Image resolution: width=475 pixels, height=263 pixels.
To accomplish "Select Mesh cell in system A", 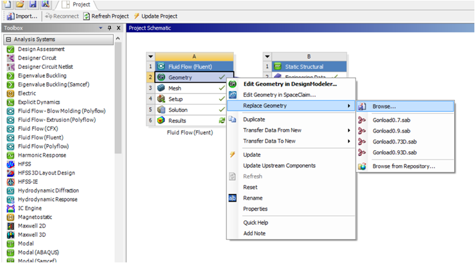I will pyautogui.click(x=191, y=89).
